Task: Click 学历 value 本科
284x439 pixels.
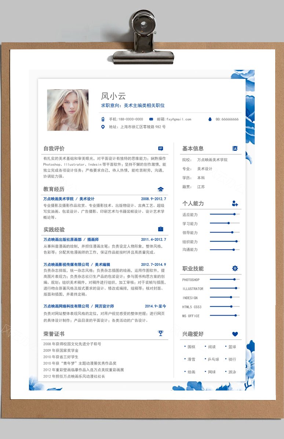Action: point(201,178)
